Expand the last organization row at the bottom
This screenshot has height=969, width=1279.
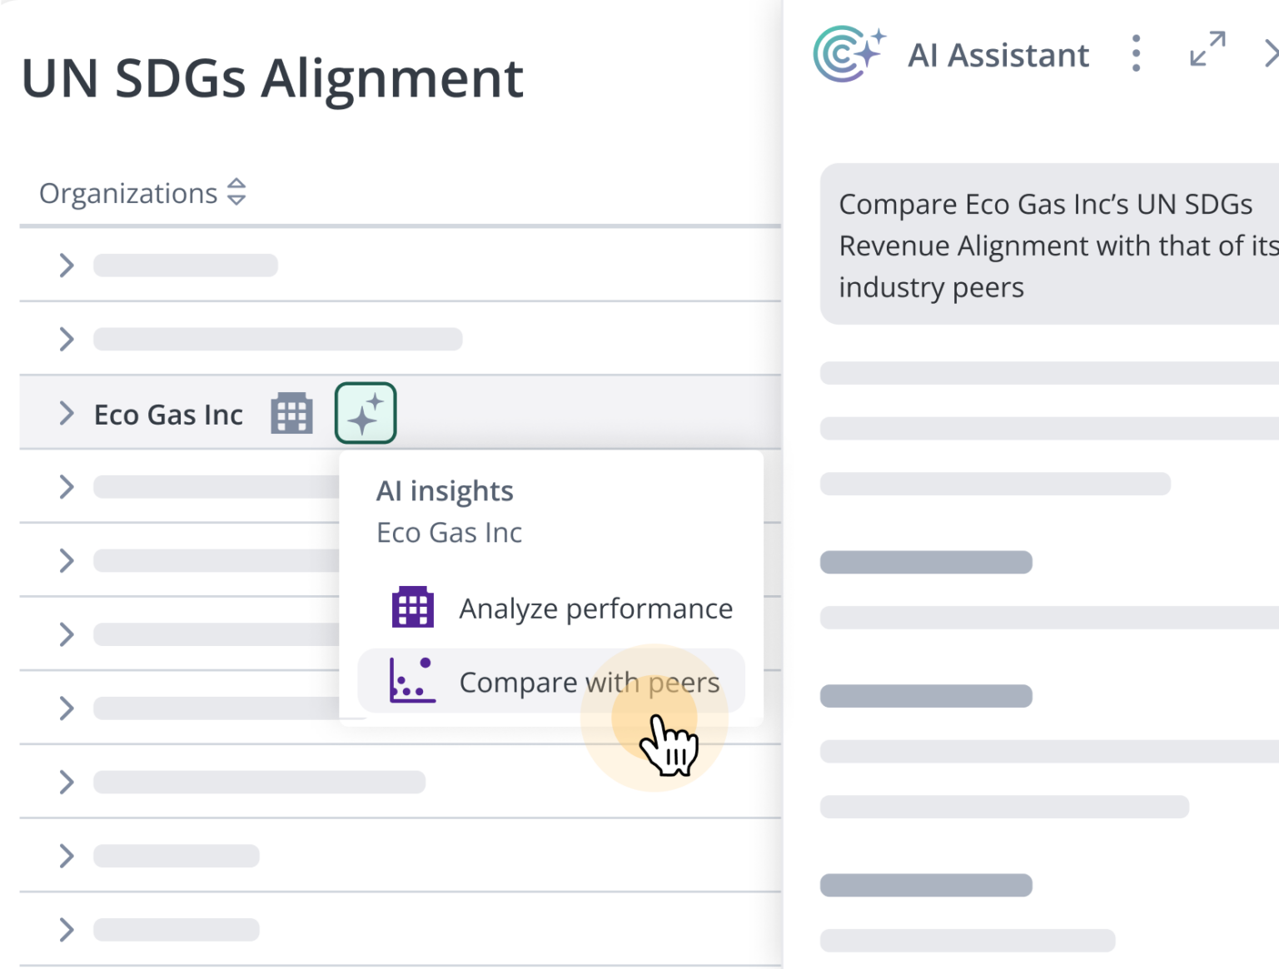pyautogui.click(x=67, y=929)
